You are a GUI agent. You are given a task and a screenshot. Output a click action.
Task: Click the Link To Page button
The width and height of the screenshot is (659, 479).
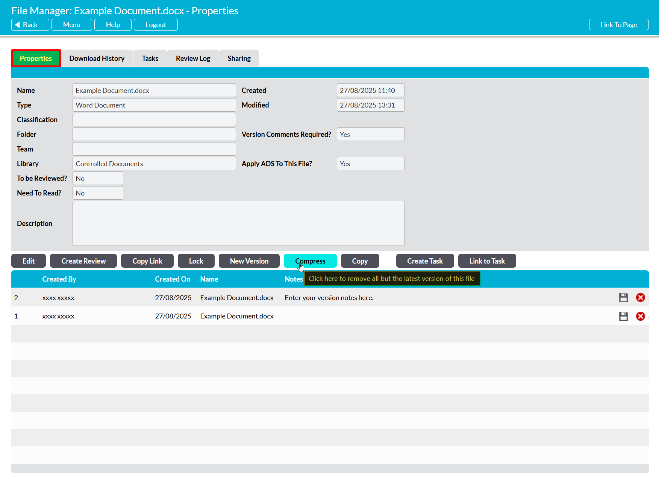pos(618,25)
